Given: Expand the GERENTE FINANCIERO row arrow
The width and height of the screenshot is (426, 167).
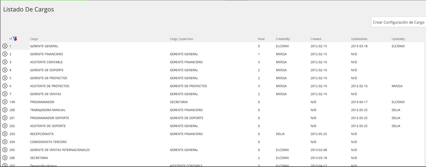Looking at the screenshot, I should pyautogui.click(x=5, y=54).
